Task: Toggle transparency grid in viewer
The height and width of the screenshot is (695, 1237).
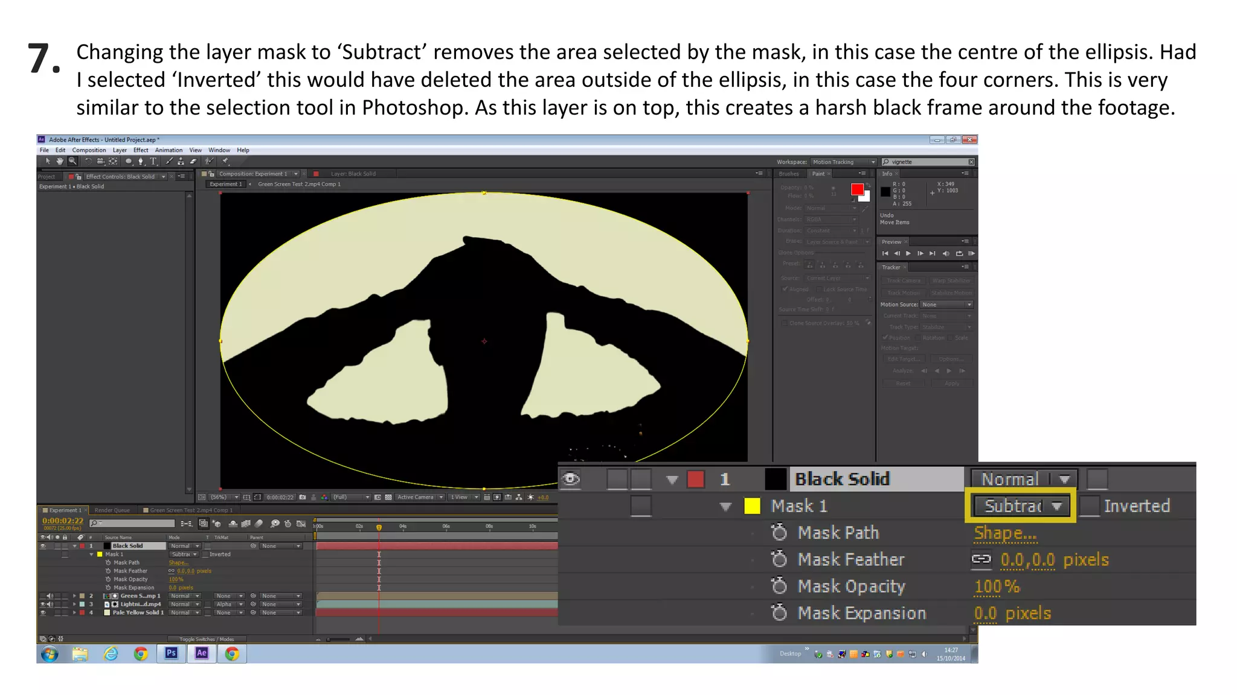Action: click(x=388, y=497)
